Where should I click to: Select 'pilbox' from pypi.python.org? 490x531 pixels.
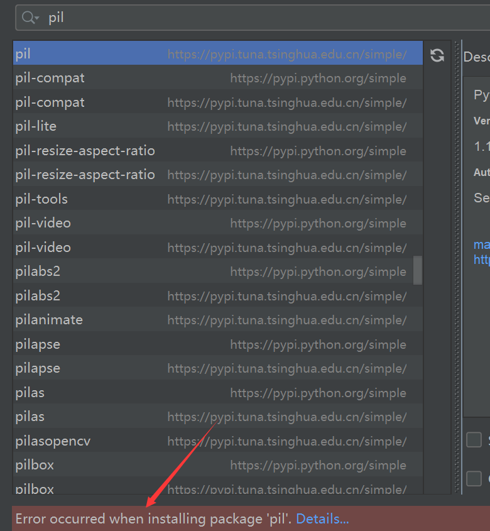point(218,465)
